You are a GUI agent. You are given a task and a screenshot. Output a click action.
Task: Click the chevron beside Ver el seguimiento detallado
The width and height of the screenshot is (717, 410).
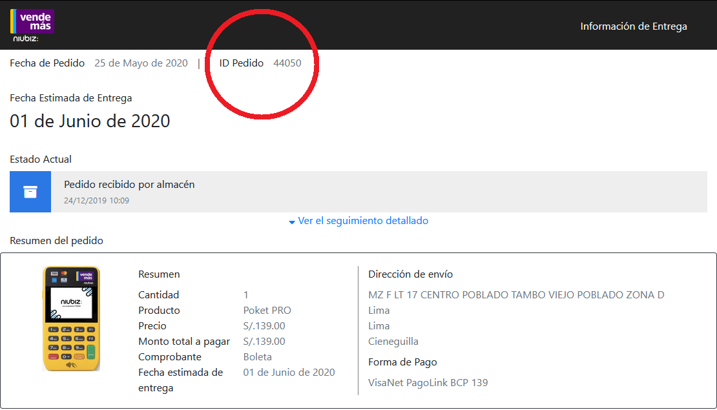291,221
